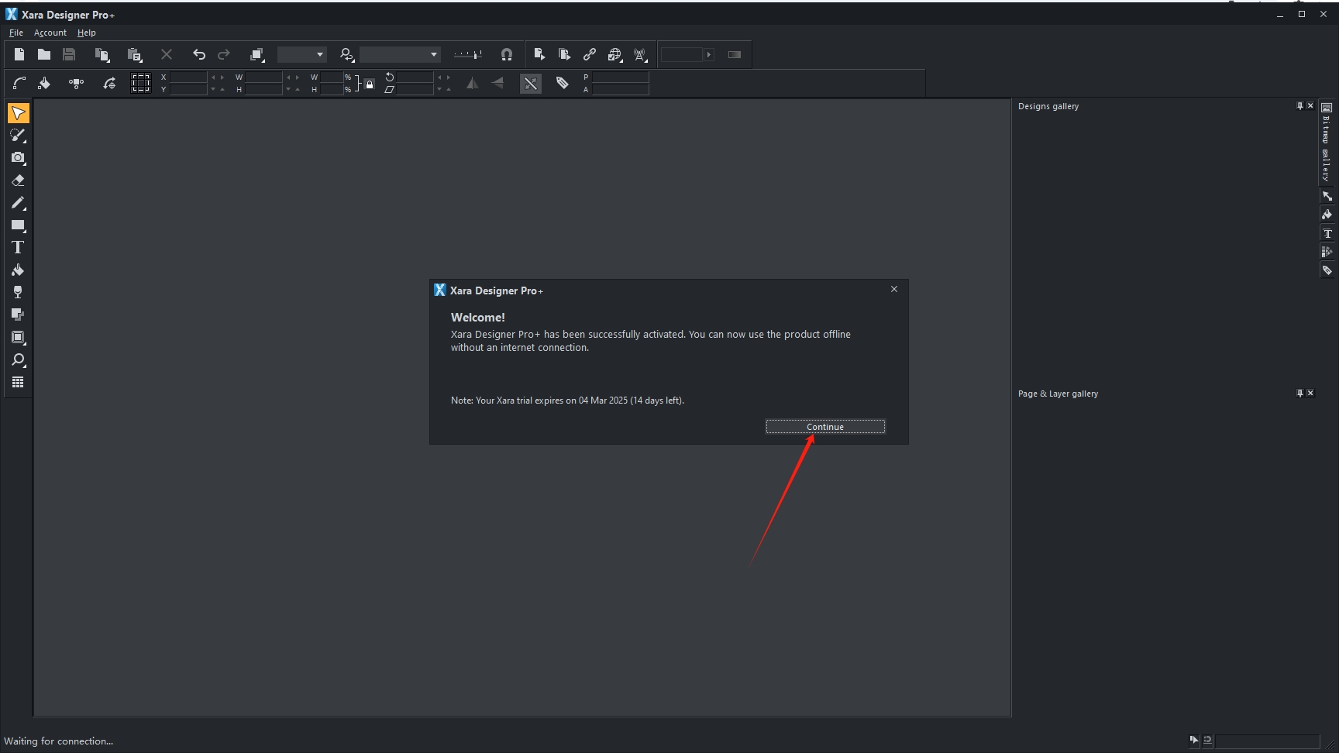Click the expiry note ending '(14 days left)'
The image size is (1339, 753).
tap(567, 401)
